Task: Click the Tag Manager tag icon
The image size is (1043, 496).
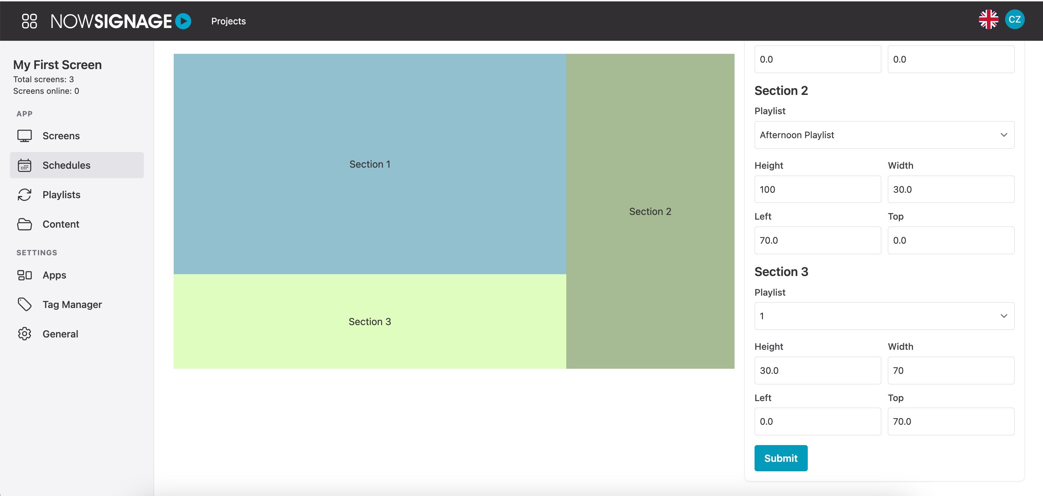Action: pos(25,304)
